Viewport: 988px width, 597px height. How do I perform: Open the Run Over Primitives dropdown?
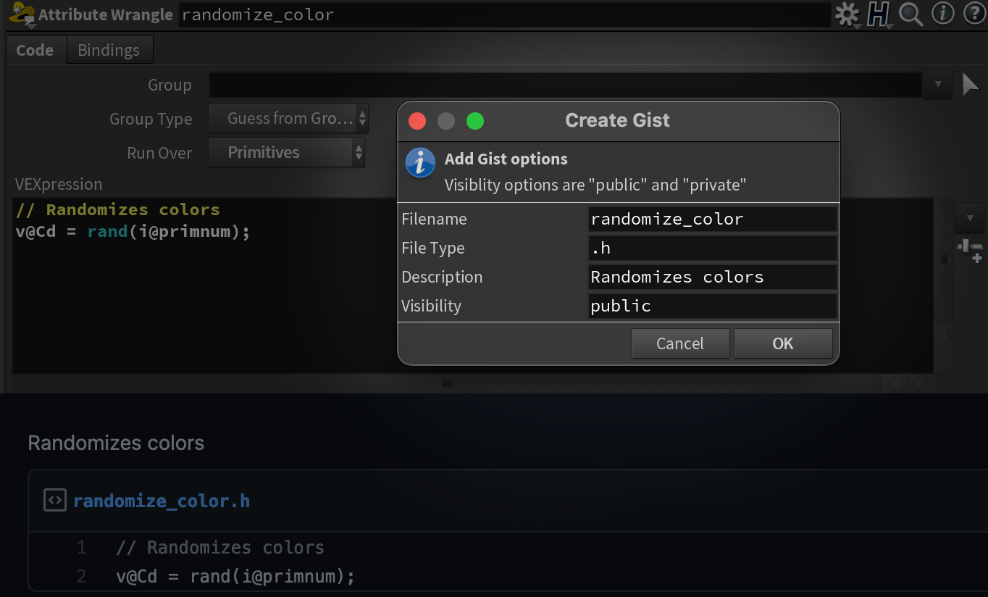coord(286,153)
